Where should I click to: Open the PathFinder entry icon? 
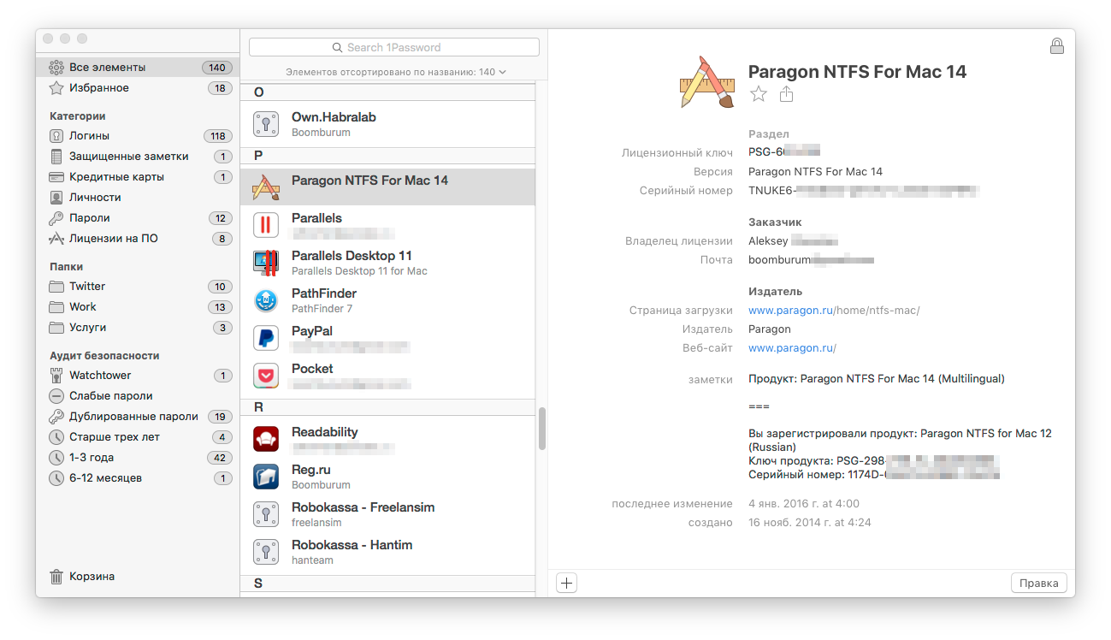(266, 300)
